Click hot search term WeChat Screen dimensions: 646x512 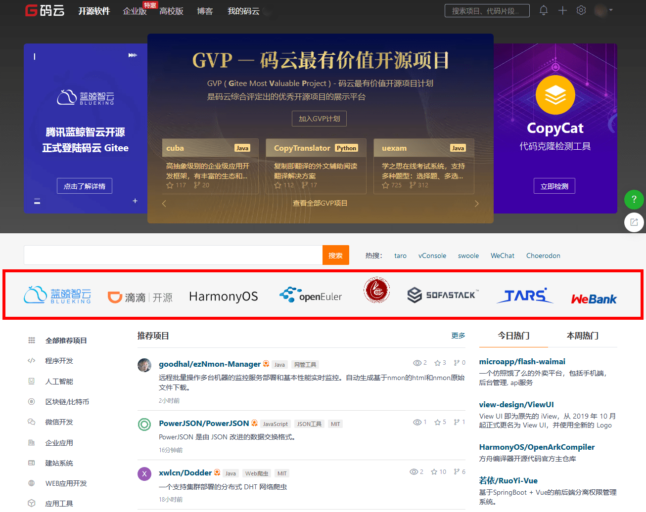tap(503, 256)
